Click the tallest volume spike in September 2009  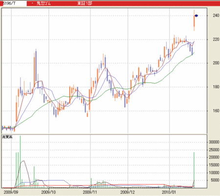tap(20, 162)
